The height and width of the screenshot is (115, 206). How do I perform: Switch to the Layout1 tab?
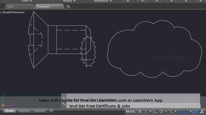point(24,111)
